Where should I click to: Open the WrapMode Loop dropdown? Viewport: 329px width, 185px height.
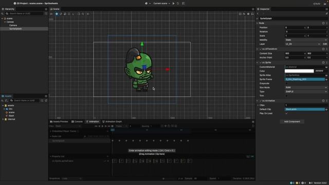tap(71, 179)
